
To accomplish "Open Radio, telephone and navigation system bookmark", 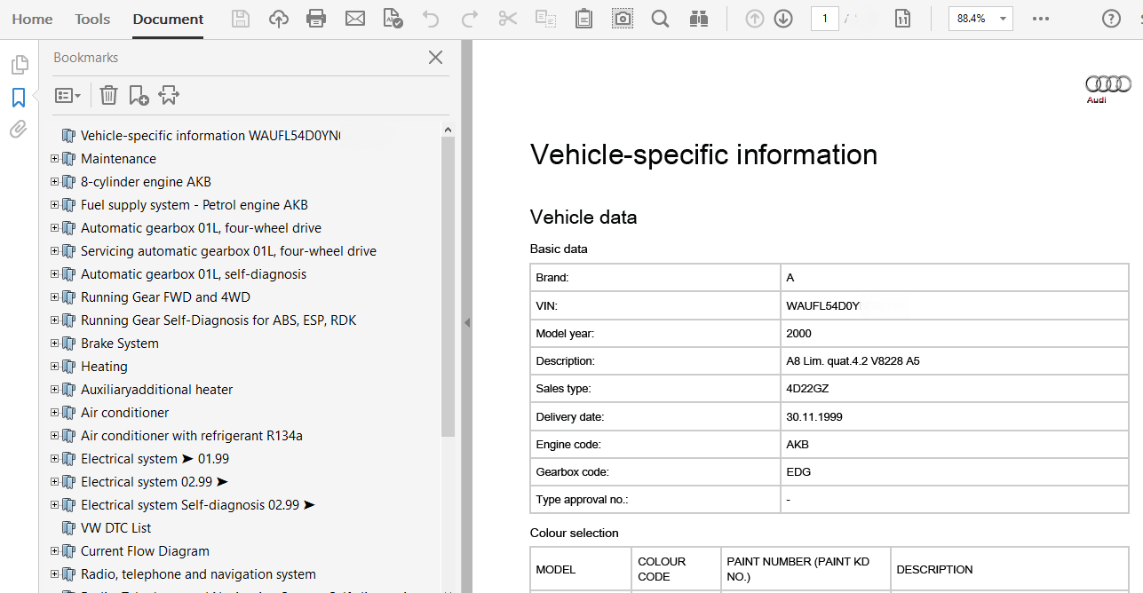I will point(198,574).
